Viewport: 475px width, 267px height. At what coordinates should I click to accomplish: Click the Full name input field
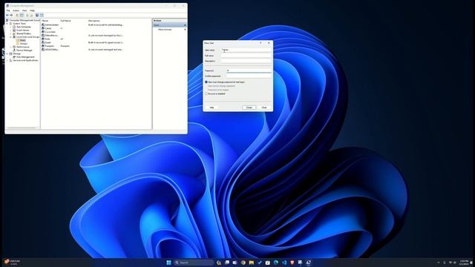click(x=246, y=56)
